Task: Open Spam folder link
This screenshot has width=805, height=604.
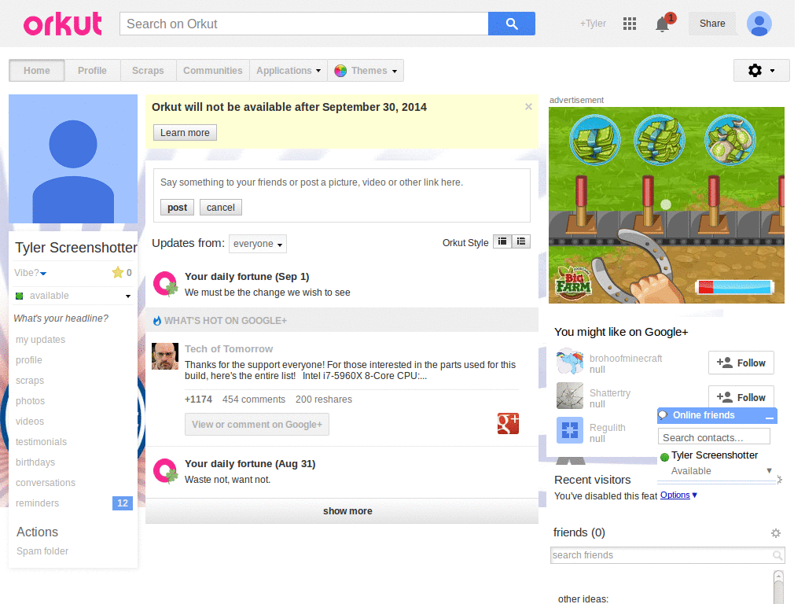Action: pyautogui.click(x=42, y=551)
